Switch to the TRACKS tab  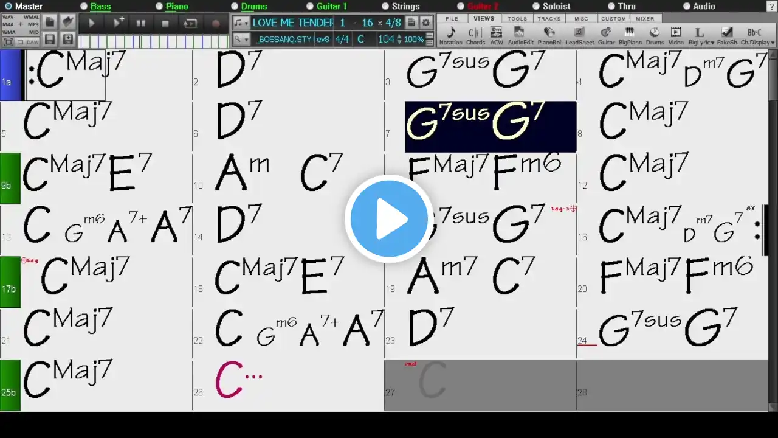(x=549, y=19)
